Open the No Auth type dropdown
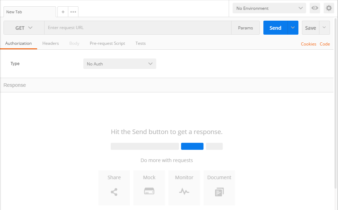Image resolution: width=338 pixels, height=210 pixels. tap(120, 64)
